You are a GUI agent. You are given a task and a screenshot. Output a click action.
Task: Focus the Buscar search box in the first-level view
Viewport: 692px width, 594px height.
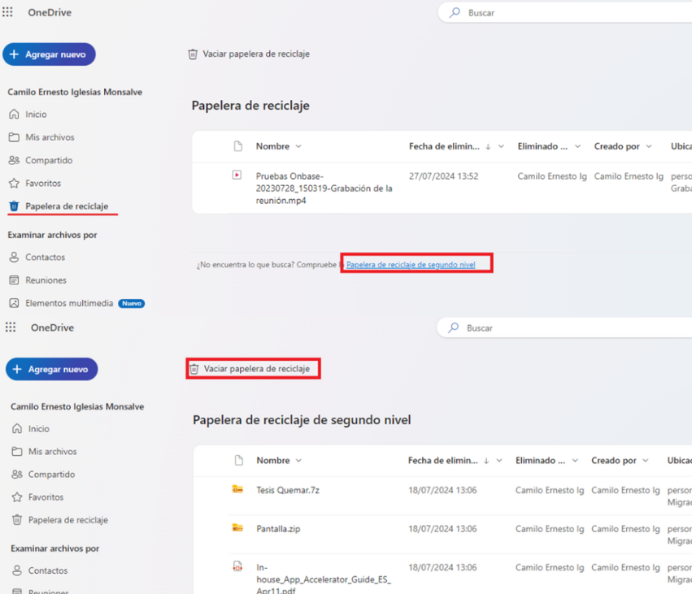click(567, 13)
